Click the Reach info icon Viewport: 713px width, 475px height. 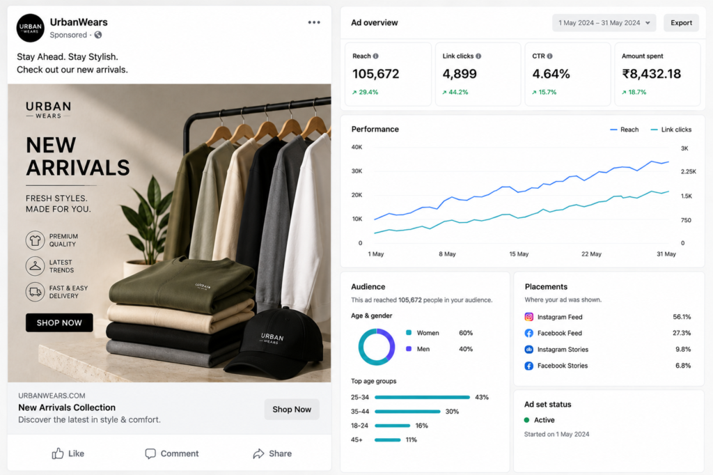pyautogui.click(x=375, y=56)
